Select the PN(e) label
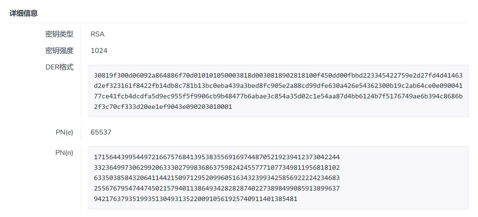Screen dimensions: 478x217 click(64, 132)
